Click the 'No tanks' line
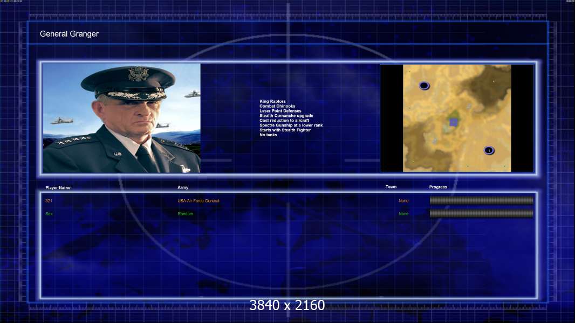575x323 pixels. tap(268, 135)
